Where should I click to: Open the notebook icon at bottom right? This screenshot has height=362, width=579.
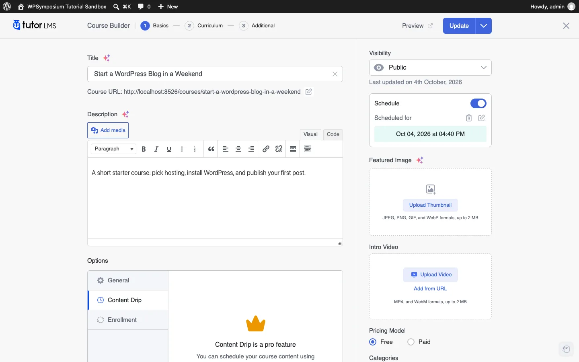[x=566, y=349]
